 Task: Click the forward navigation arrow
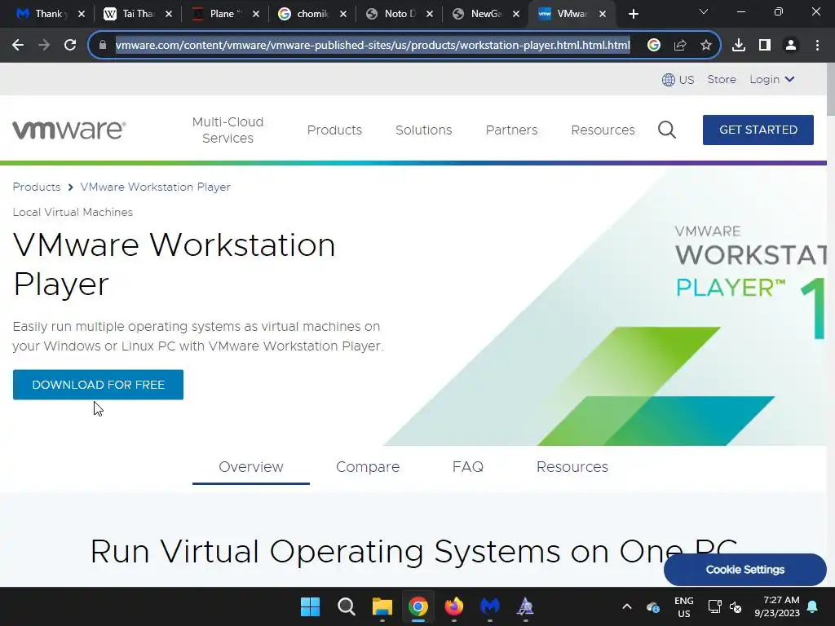pyautogui.click(x=44, y=46)
